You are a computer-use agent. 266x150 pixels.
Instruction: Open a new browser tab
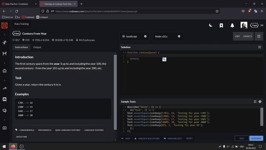[81, 4]
